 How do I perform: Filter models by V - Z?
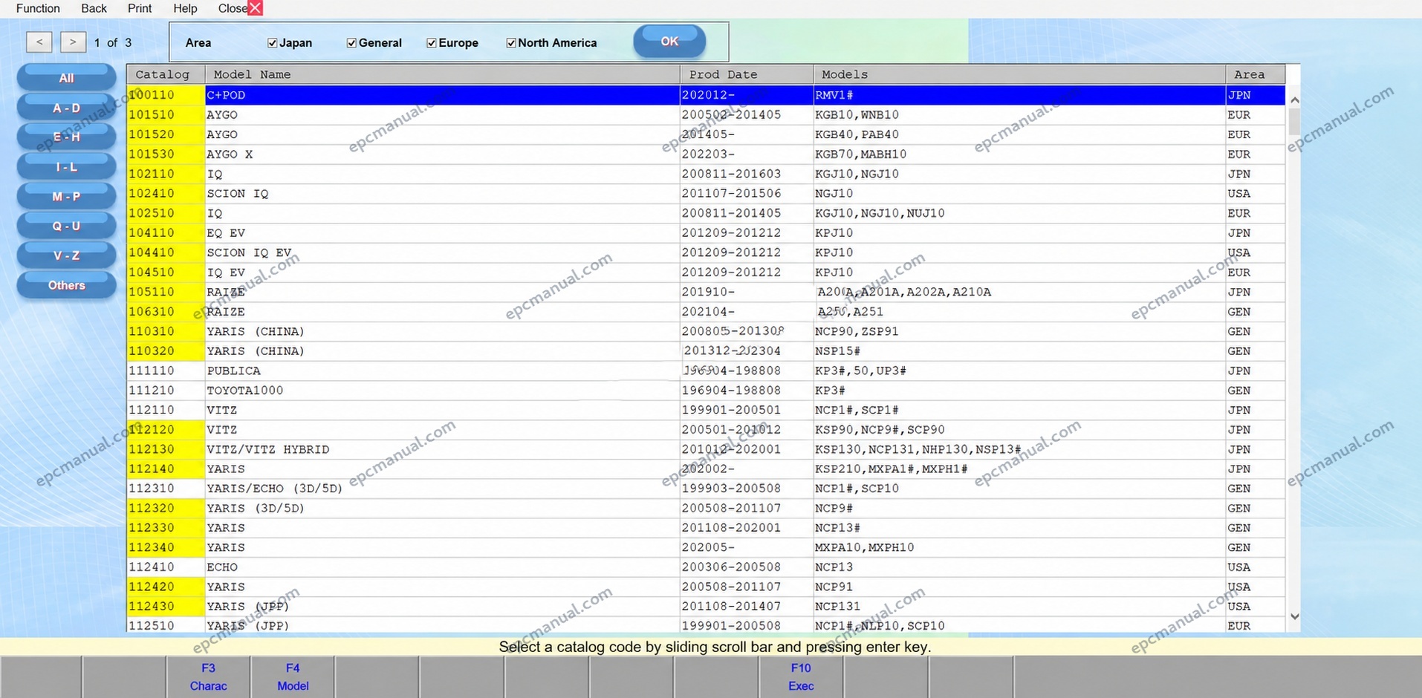pyautogui.click(x=66, y=255)
